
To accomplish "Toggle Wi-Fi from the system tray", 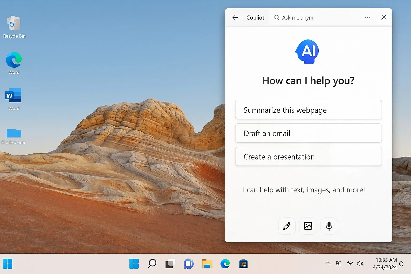I will (350, 264).
